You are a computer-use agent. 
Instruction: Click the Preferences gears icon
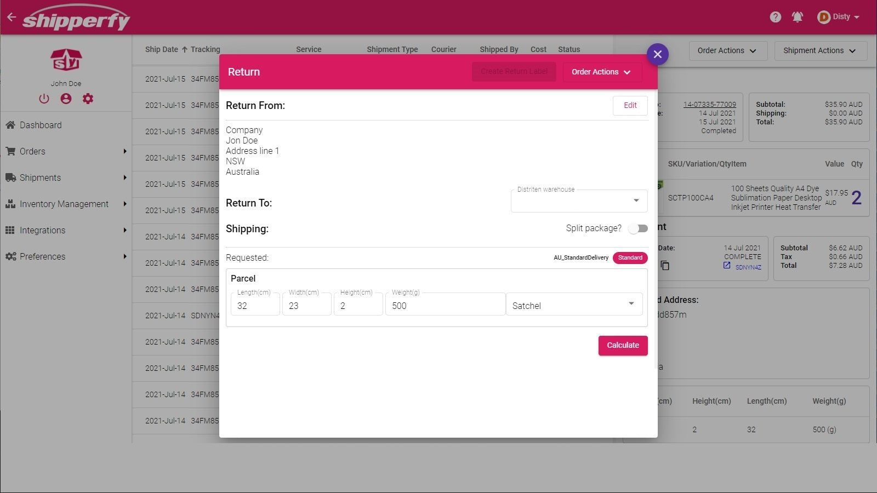[10, 256]
